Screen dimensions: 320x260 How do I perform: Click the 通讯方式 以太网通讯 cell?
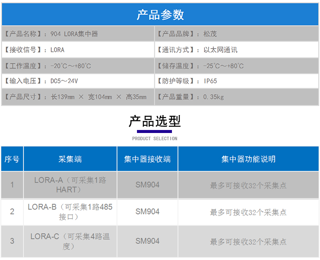[236, 49]
